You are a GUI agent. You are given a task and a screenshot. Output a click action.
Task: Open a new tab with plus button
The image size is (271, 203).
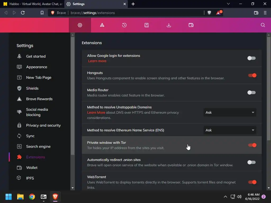133,4
